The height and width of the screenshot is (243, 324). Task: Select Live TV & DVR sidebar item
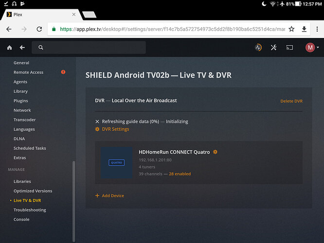tap(27, 200)
